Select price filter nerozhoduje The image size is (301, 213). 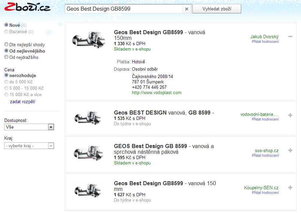click(6, 76)
